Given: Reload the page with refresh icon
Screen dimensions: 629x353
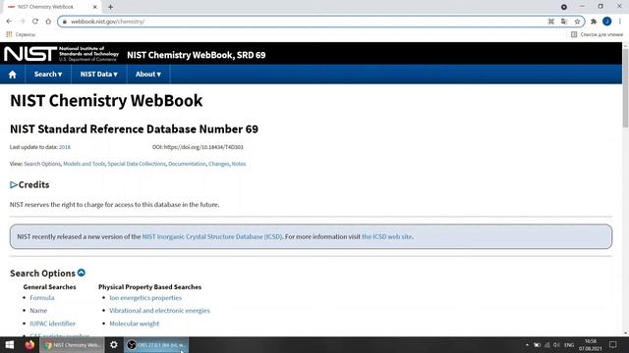Looking at the screenshot, I should click(35, 22).
